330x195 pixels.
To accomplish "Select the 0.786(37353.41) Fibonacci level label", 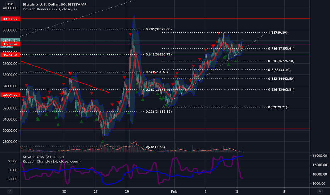I will 281,49.
